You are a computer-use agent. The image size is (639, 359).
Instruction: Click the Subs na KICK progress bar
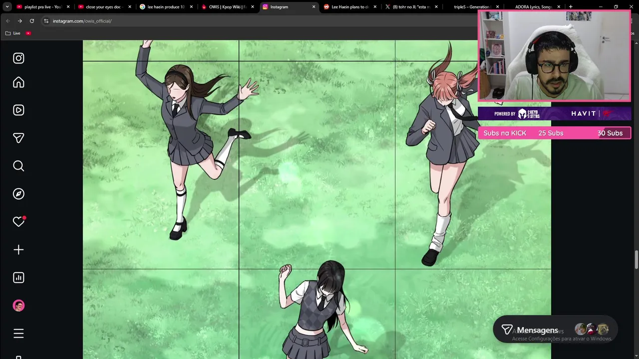pyautogui.click(x=554, y=133)
